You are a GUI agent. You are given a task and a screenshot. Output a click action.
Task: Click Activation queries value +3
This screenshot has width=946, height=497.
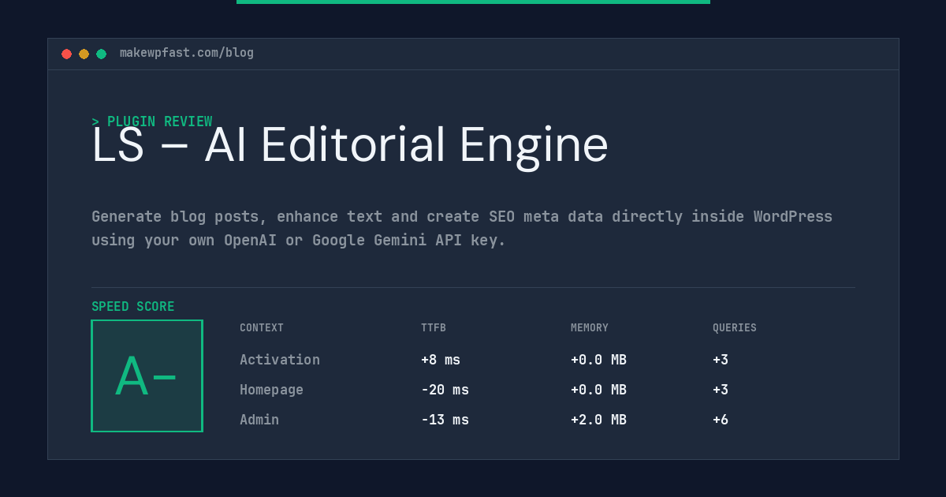(x=721, y=360)
